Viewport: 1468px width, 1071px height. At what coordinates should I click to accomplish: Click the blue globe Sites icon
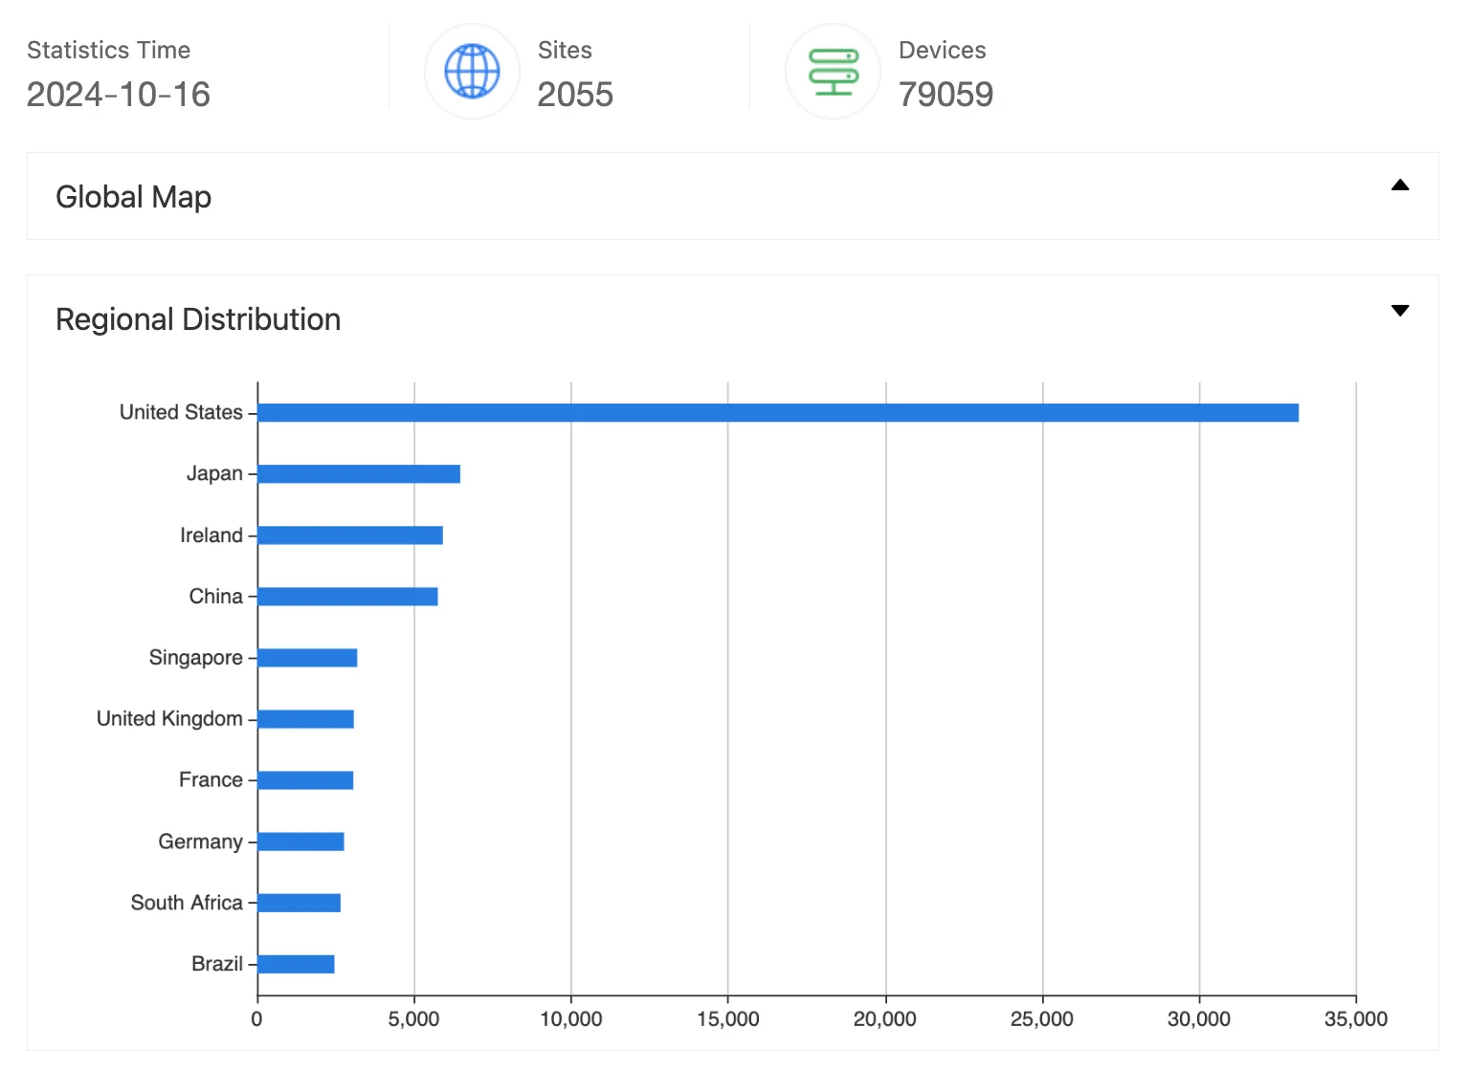pyautogui.click(x=472, y=72)
